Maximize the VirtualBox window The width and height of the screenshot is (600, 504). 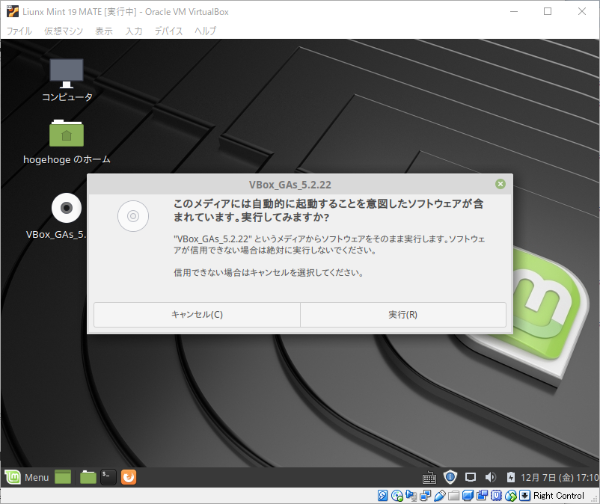point(548,11)
